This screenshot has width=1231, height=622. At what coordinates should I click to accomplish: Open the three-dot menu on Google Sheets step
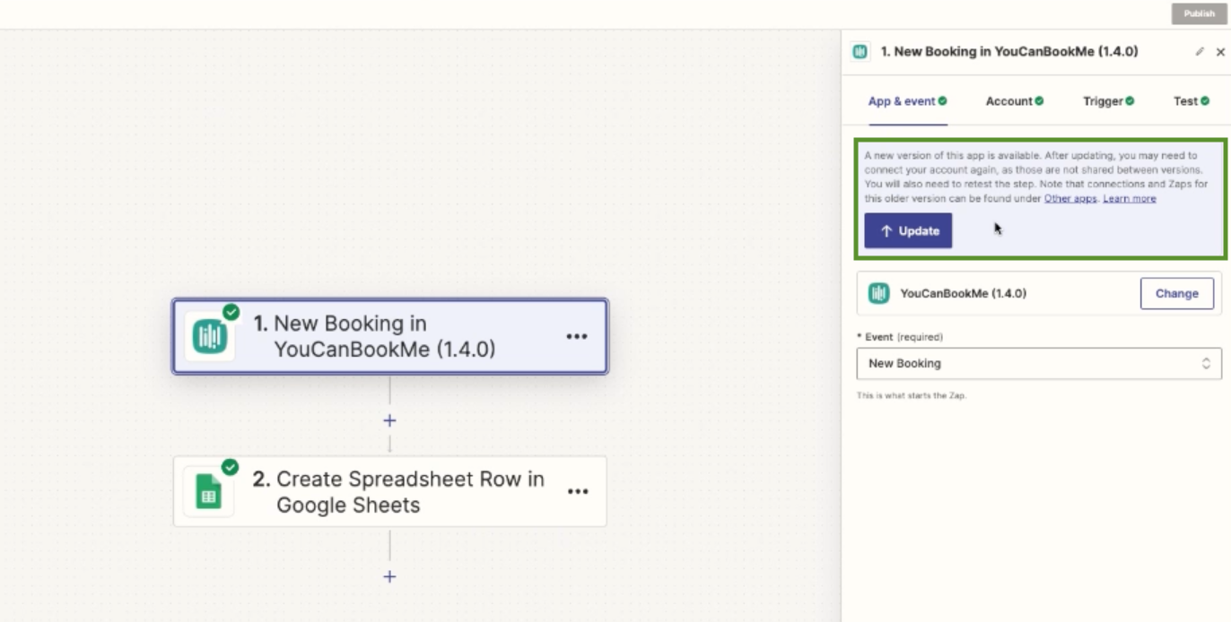pos(578,491)
